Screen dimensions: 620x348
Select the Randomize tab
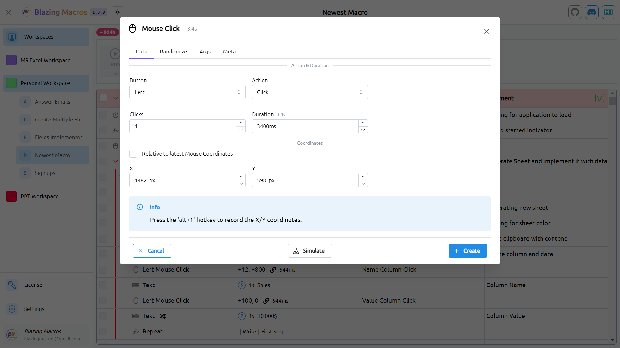coord(173,52)
